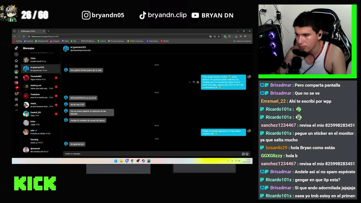Open the Facebook bookmark

pos(28,41)
